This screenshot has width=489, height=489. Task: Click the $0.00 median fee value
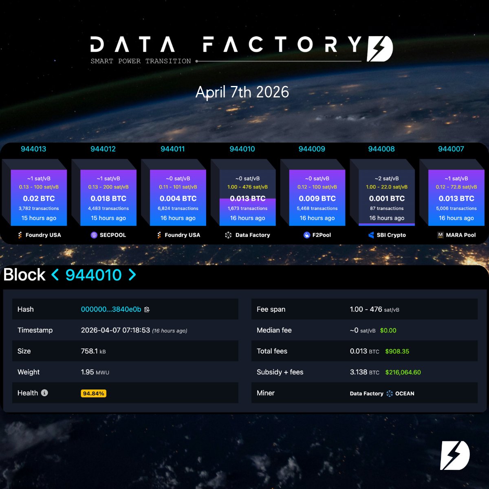(x=388, y=330)
